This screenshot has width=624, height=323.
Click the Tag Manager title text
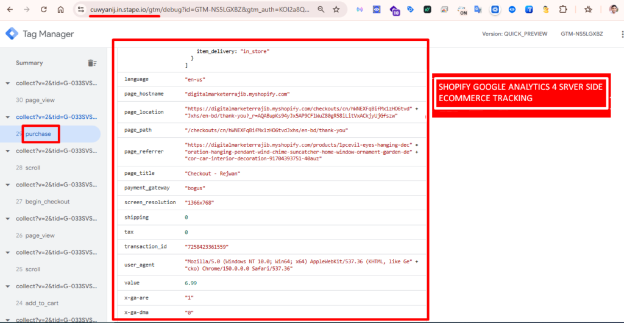click(x=48, y=34)
